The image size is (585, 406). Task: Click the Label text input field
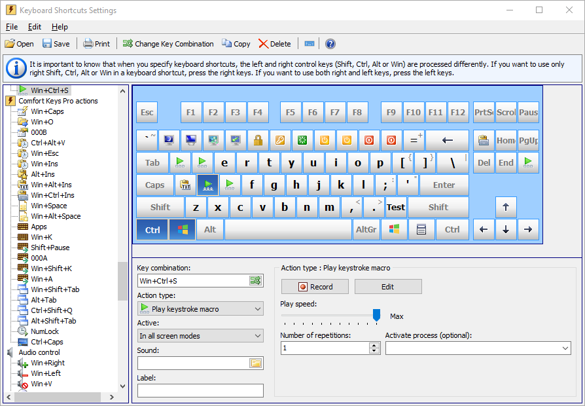(x=200, y=390)
